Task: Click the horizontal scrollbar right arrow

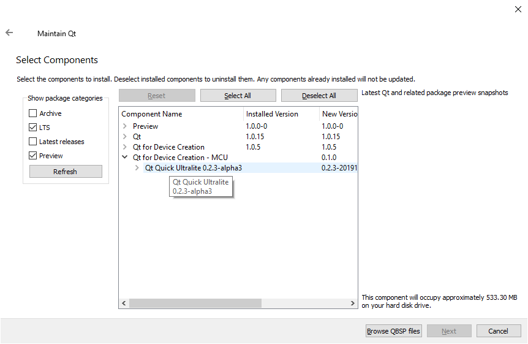Action: [x=353, y=303]
